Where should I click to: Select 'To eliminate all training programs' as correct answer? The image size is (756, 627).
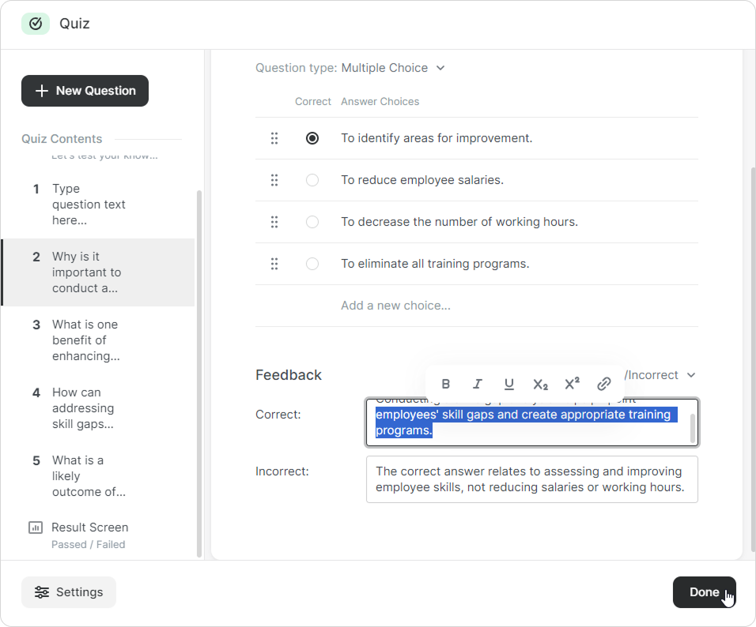[312, 264]
